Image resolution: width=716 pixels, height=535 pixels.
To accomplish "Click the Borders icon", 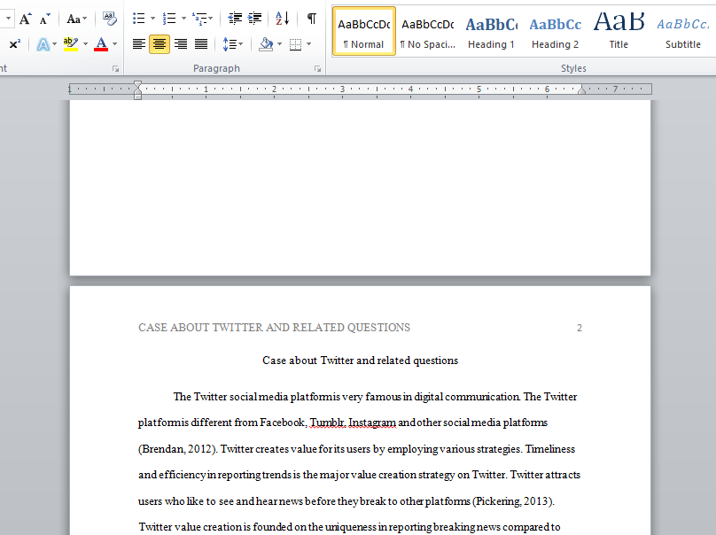I will click(x=296, y=44).
